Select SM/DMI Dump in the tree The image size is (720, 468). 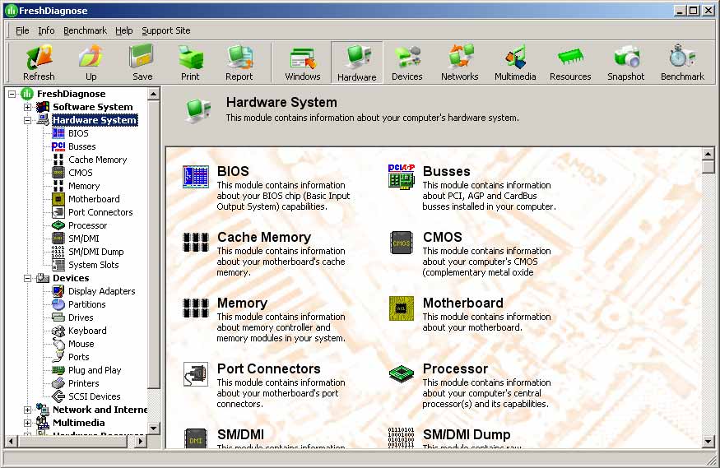[96, 252]
